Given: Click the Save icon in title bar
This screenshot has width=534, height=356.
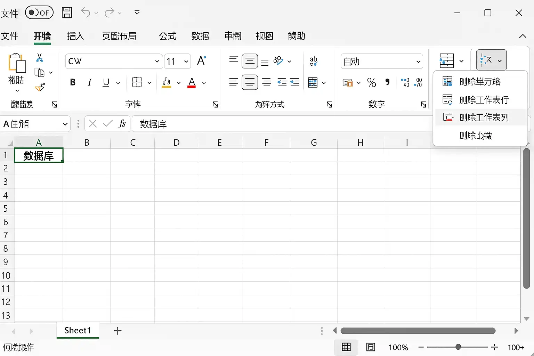Looking at the screenshot, I should coord(67,13).
